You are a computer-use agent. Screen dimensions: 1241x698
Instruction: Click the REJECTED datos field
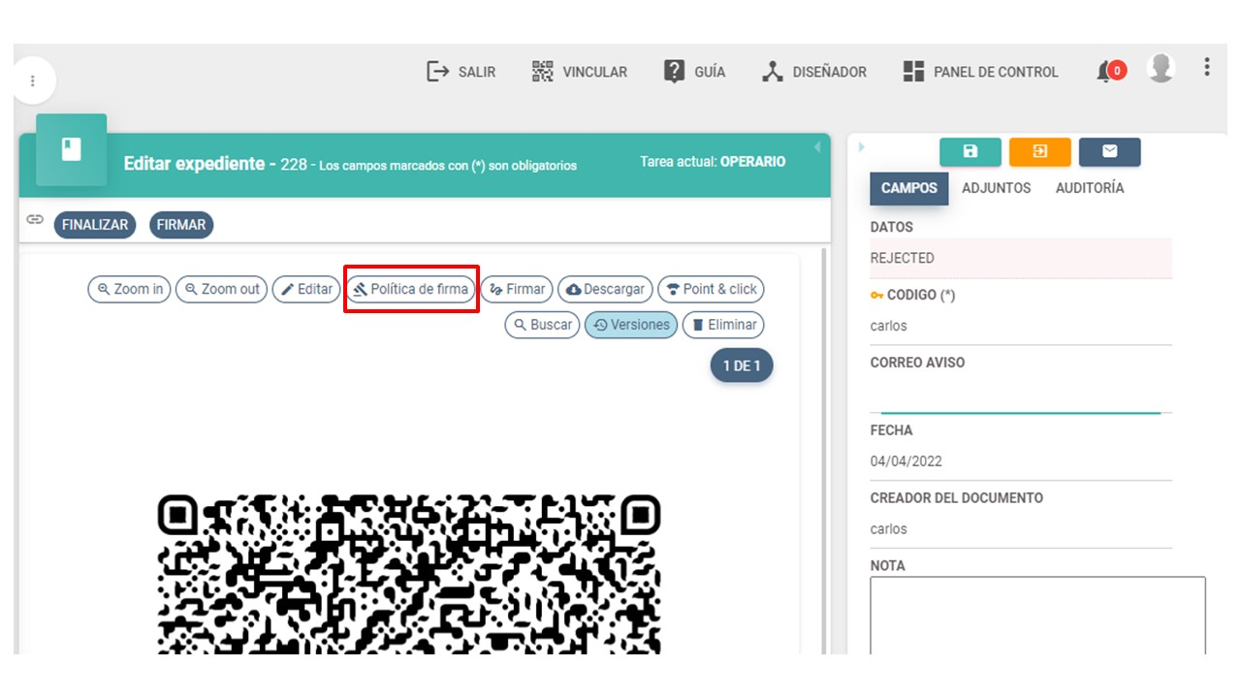pos(1021,258)
